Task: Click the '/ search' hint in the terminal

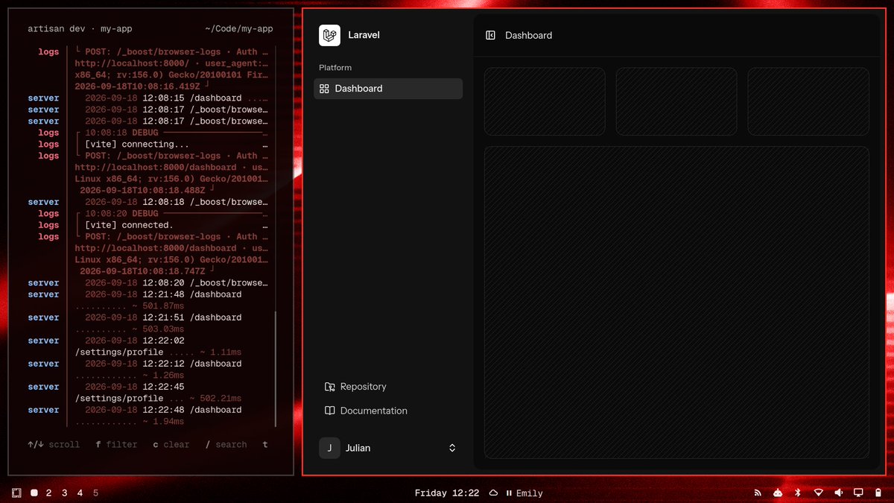Action: (226, 445)
